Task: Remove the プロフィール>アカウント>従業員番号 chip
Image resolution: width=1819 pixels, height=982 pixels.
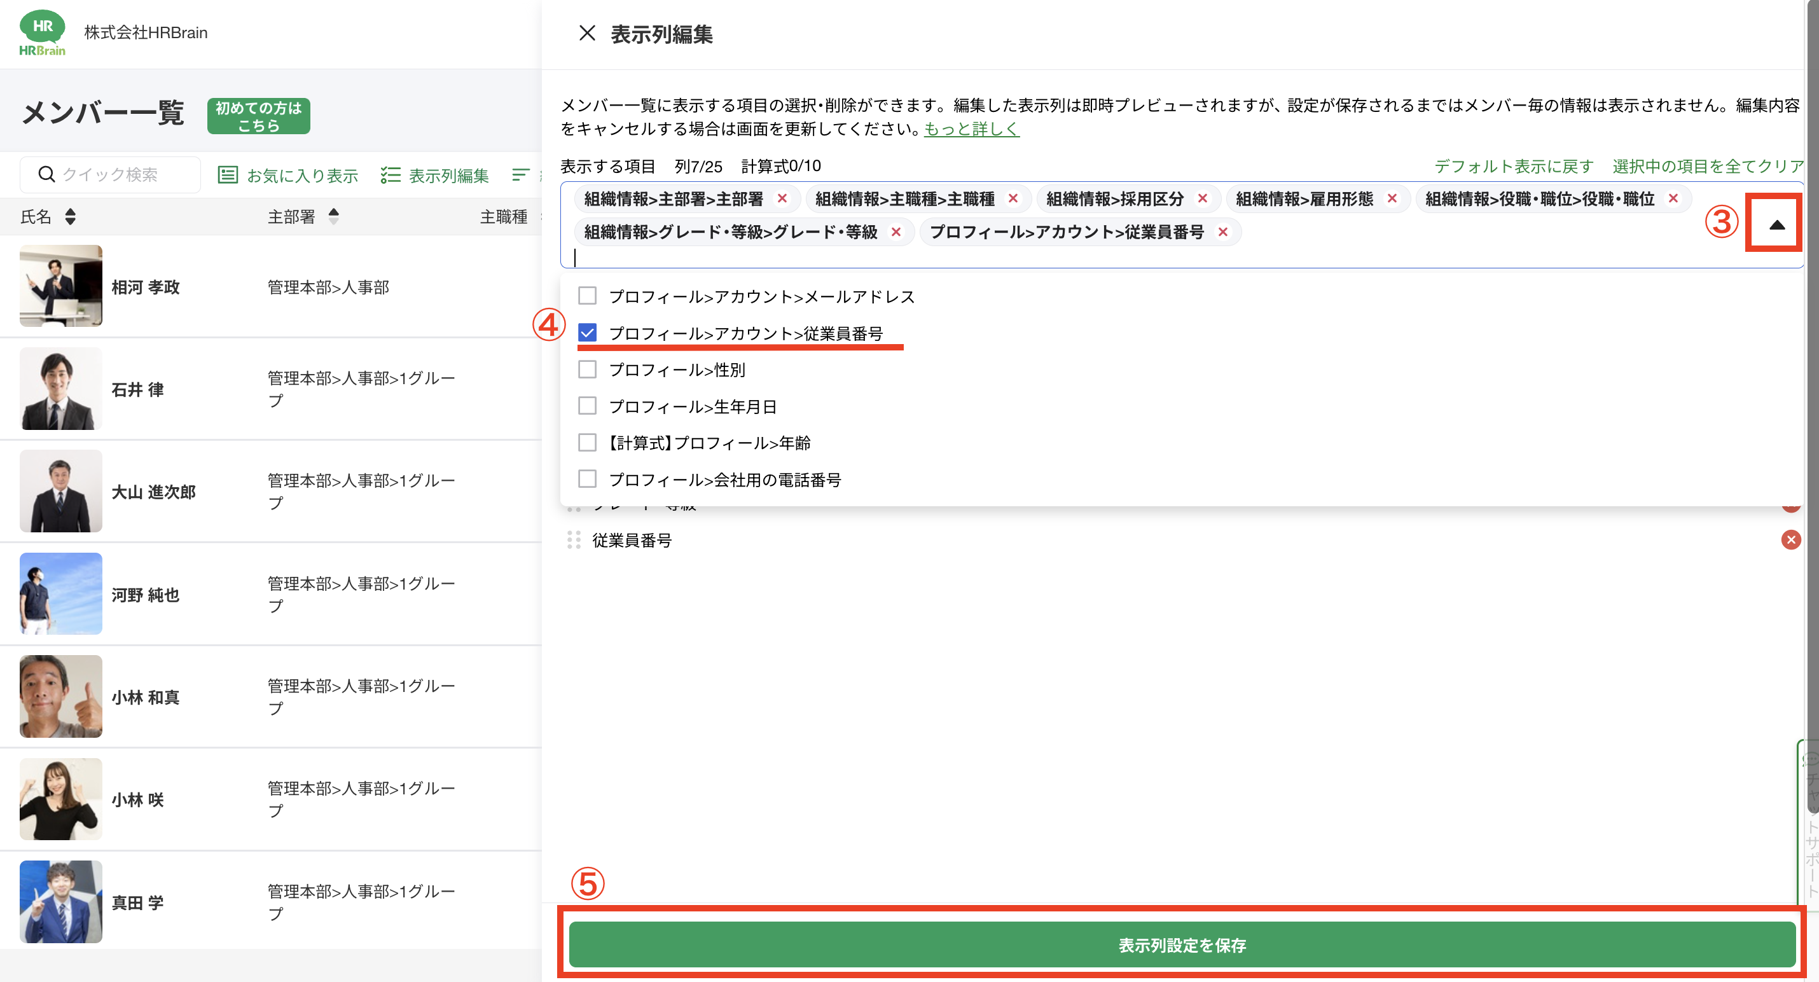Action: [1223, 232]
